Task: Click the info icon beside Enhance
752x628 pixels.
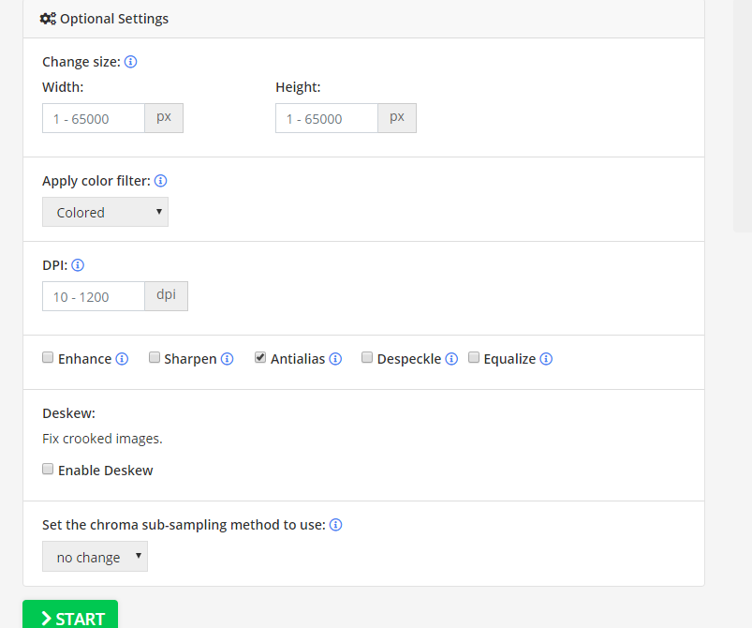Action: point(122,359)
